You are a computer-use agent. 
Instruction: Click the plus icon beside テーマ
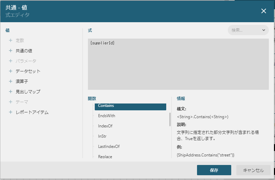tap(11, 102)
